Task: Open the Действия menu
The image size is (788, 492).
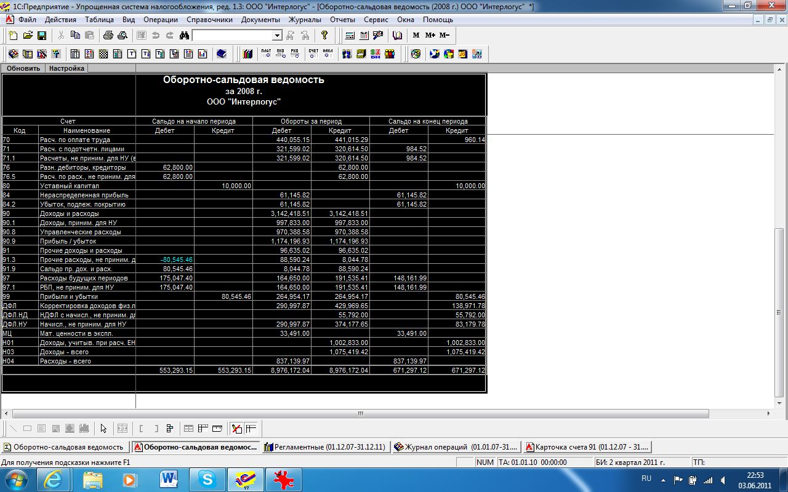Action: pyautogui.click(x=60, y=20)
